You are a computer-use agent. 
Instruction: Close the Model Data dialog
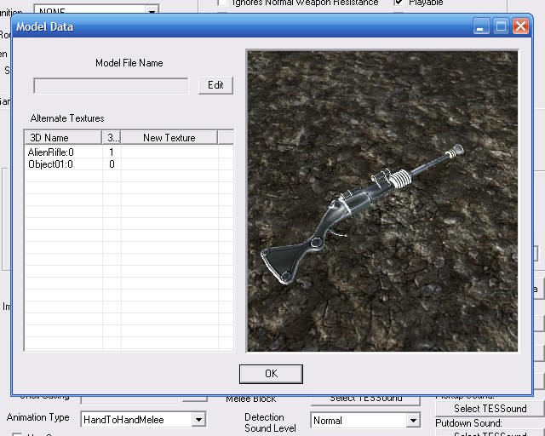tap(519, 27)
